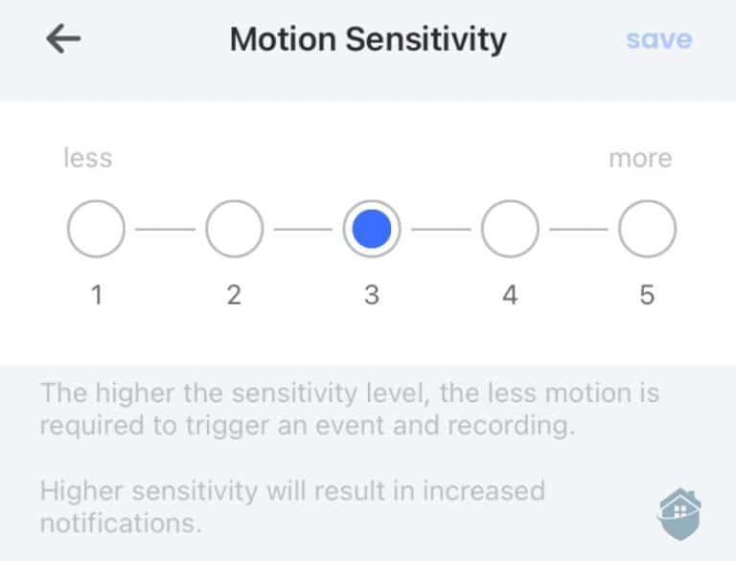The height and width of the screenshot is (561, 736).
Task: Set sensitivity to level 5 circle
Action: pyautogui.click(x=647, y=230)
